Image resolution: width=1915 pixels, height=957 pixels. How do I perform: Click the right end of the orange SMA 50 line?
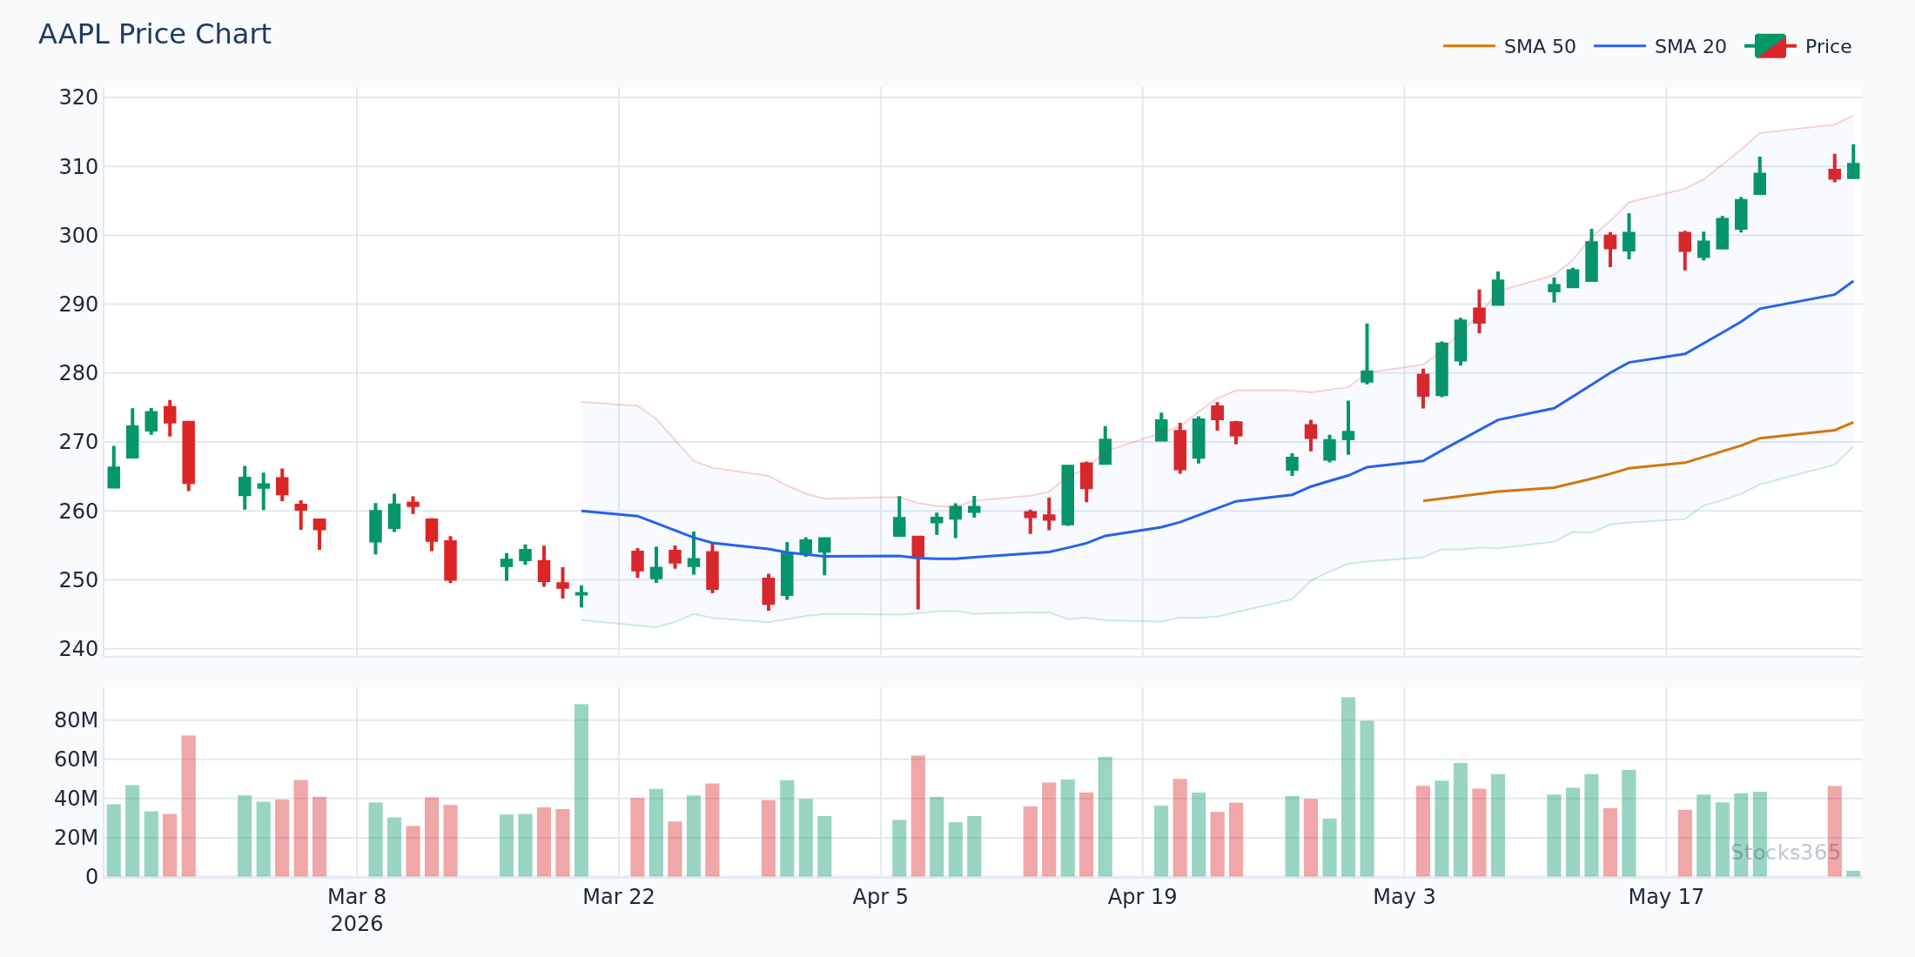pyautogui.click(x=1852, y=423)
